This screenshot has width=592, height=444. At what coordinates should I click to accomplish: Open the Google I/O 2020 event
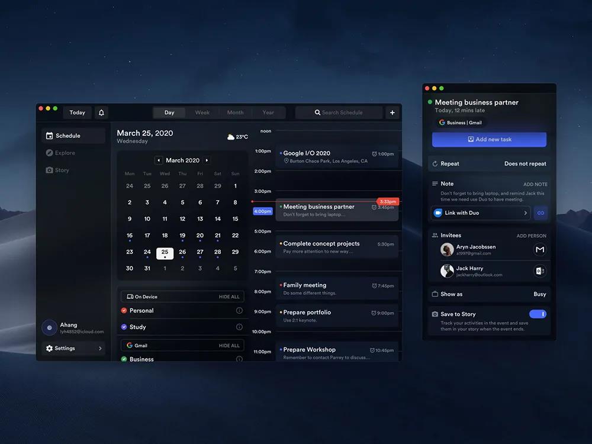(x=337, y=156)
